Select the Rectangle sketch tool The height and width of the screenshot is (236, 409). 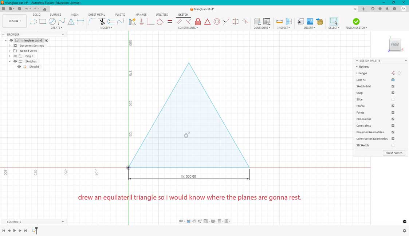pyautogui.click(x=43, y=21)
